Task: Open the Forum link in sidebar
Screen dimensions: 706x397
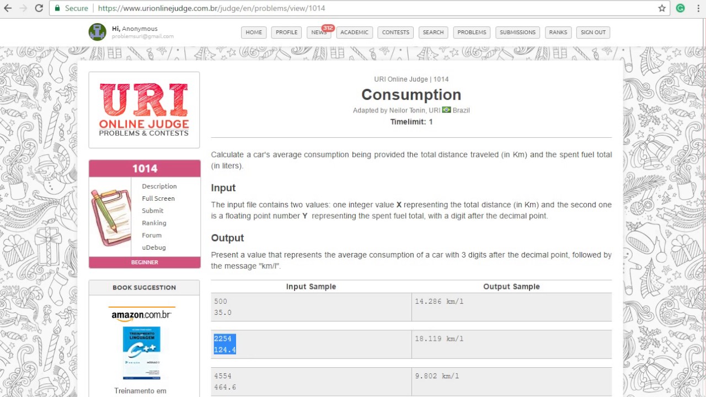Action: (x=152, y=235)
